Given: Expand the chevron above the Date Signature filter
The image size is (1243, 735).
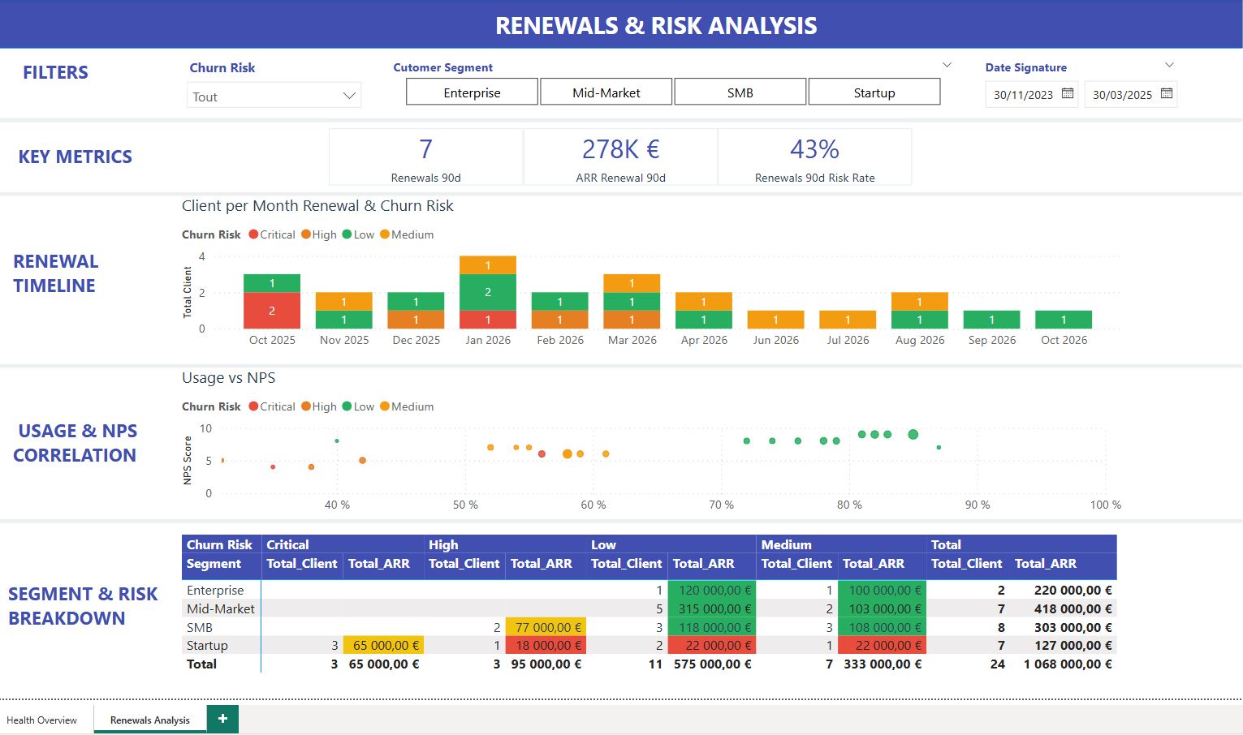Looking at the screenshot, I should (x=1169, y=64).
